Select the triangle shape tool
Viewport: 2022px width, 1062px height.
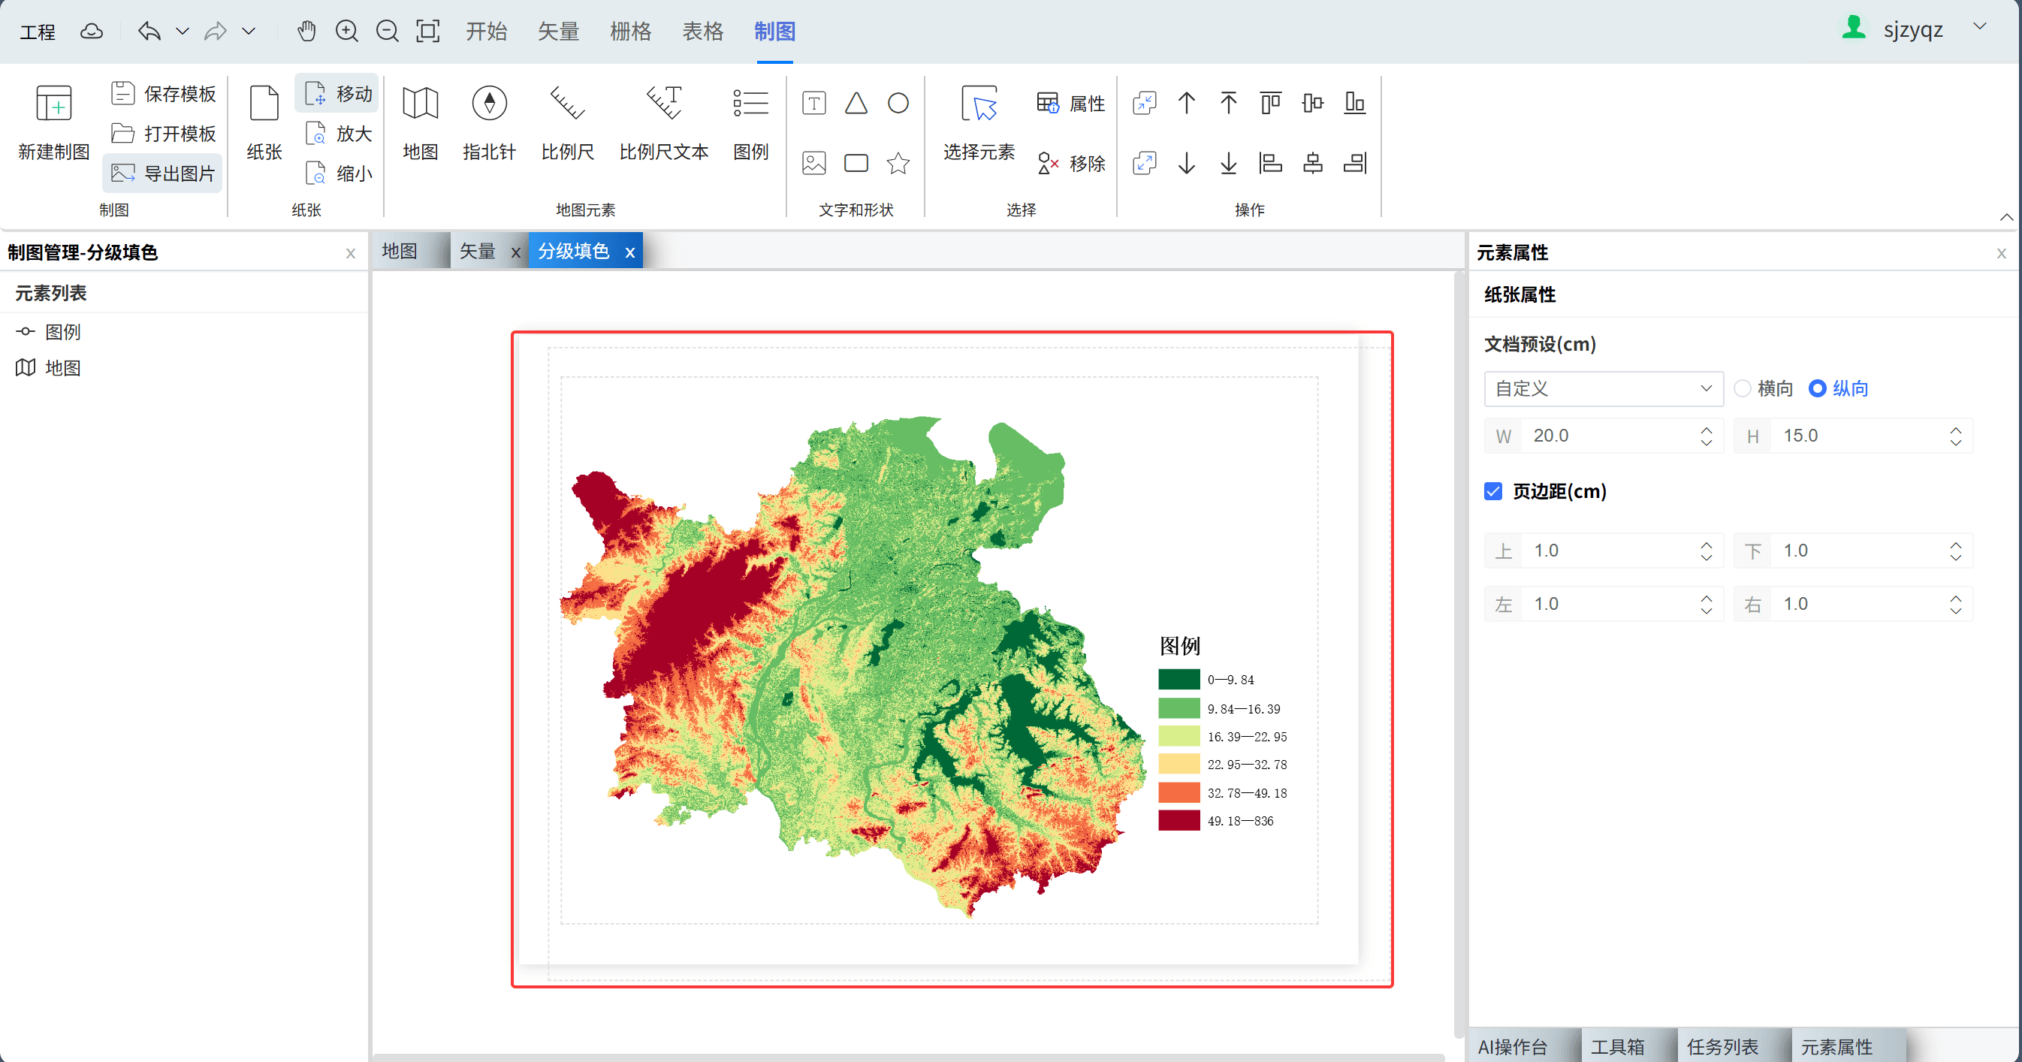856,104
